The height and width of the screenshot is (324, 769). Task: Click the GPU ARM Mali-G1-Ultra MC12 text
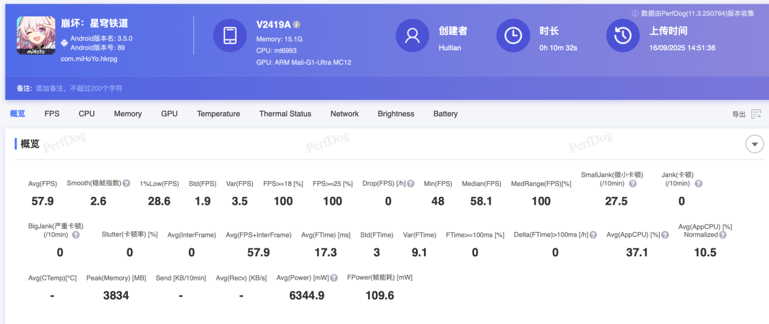[x=304, y=62]
